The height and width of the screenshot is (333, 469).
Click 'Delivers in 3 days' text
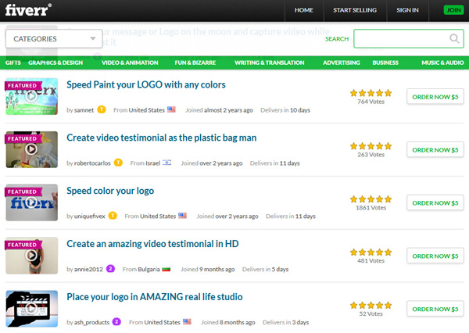click(x=285, y=322)
